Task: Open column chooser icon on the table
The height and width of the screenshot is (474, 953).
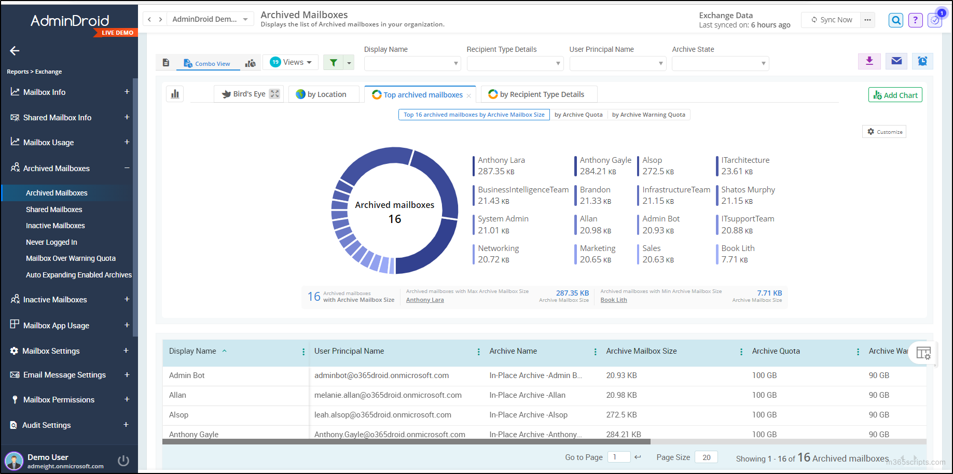Action: click(x=924, y=353)
